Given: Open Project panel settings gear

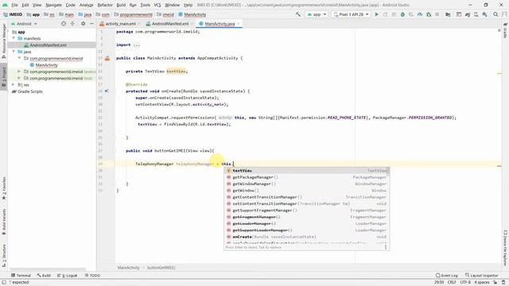Looking at the screenshot, I should pyautogui.click(x=83, y=24).
